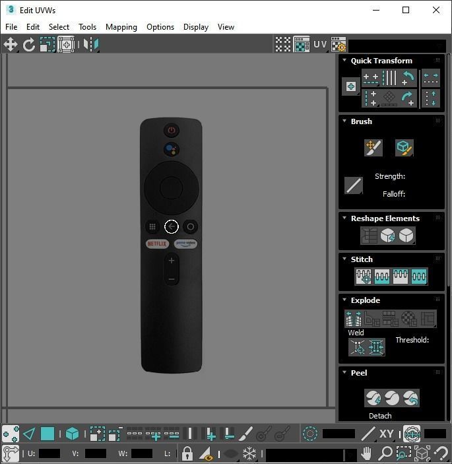
Task: Click Weld Selected Subobjects icon
Action: point(376,347)
